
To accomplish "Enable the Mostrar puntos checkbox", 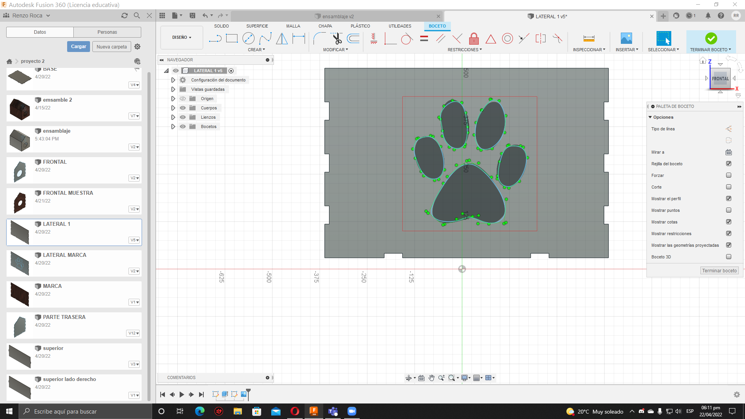I will tap(729, 210).
